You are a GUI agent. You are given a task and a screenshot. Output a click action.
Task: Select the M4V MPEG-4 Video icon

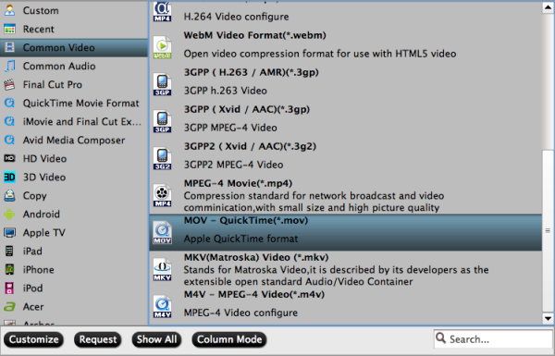click(x=162, y=306)
